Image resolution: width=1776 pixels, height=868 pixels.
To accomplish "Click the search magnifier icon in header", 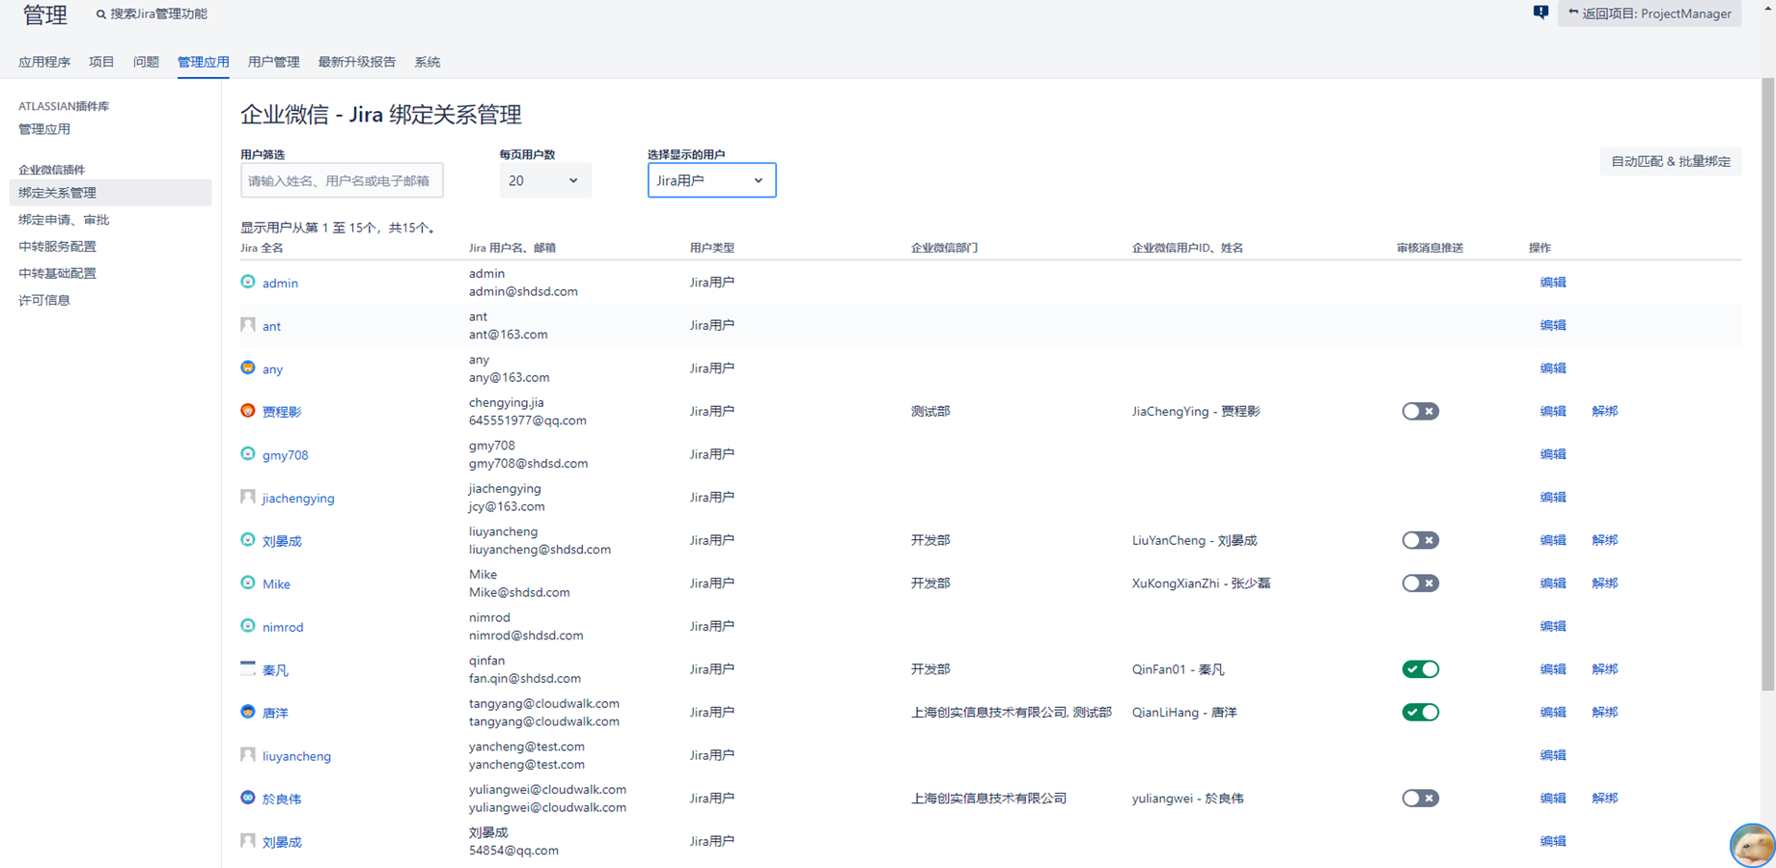I will tap(101, 14).
